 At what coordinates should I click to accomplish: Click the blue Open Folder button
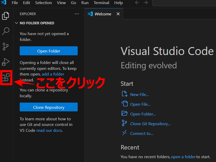[49, 51]
